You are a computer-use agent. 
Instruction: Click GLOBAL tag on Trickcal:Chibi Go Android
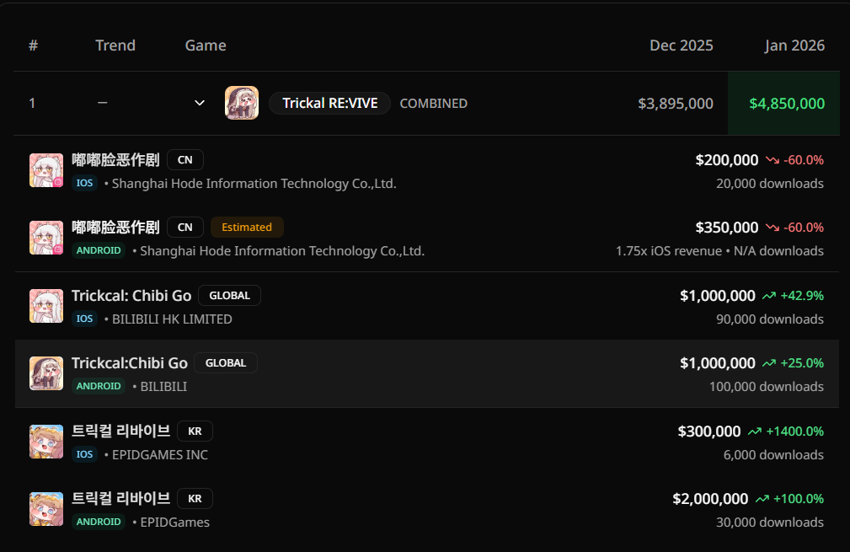pyautogui.click(x=226, y=362)
